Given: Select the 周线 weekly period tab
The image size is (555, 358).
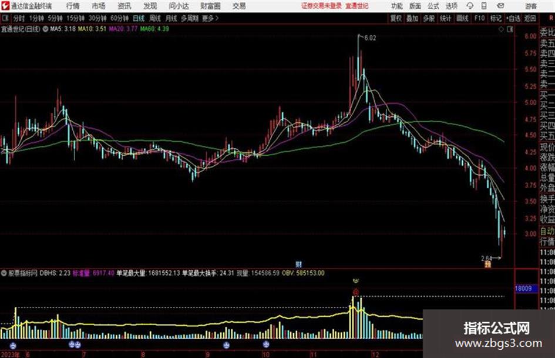Looking at the screenshot, I should pyautogui.click(x=155, y=18).
